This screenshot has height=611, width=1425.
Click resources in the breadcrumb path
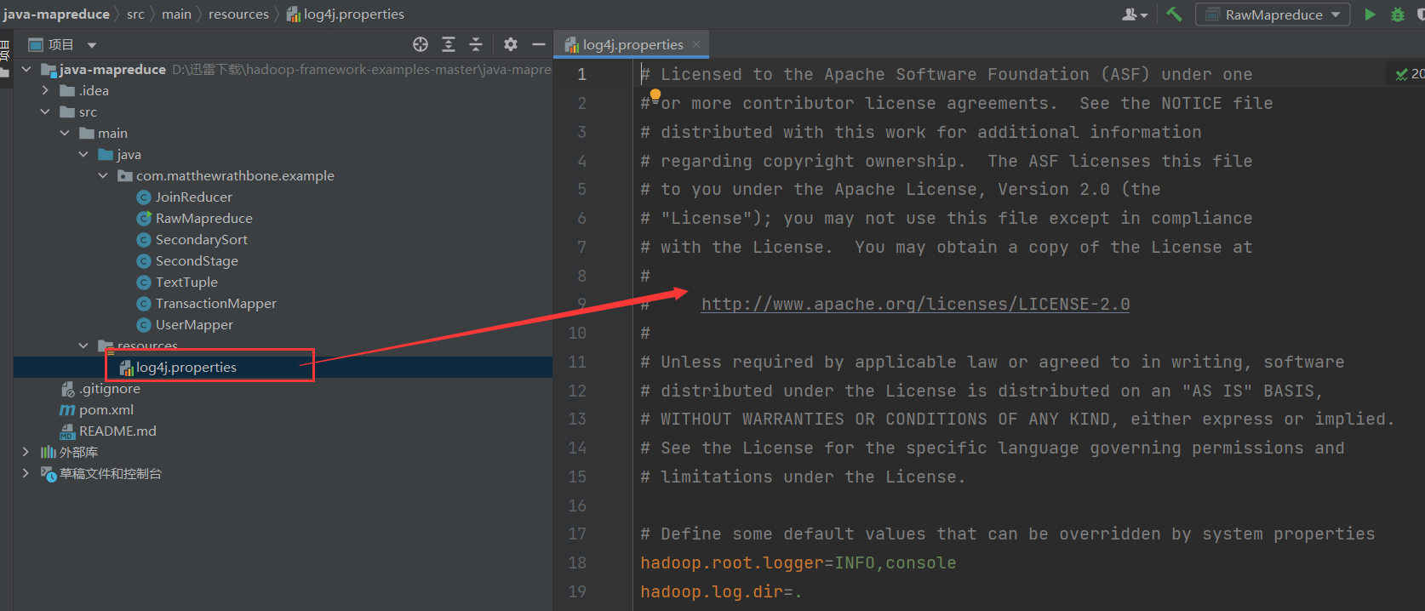point(238,14)
